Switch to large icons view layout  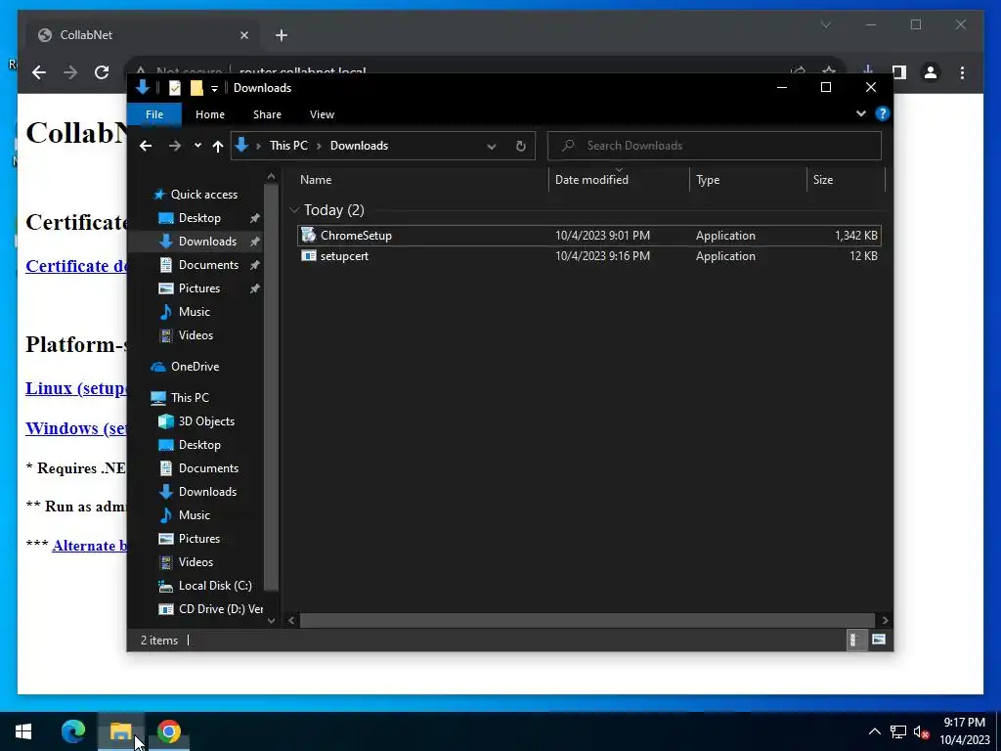click(879, 640)
